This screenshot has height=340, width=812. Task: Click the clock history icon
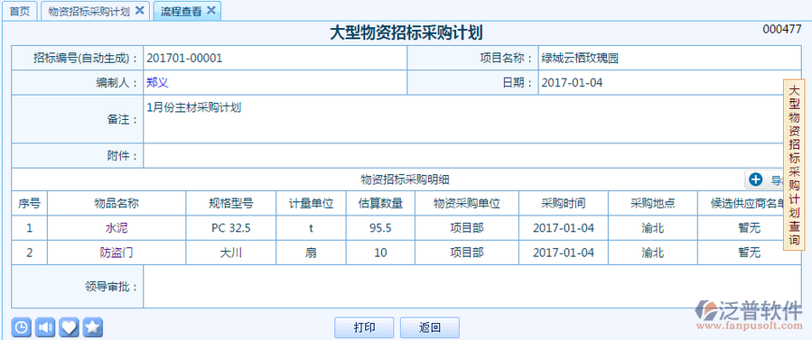tap(22, 327)
